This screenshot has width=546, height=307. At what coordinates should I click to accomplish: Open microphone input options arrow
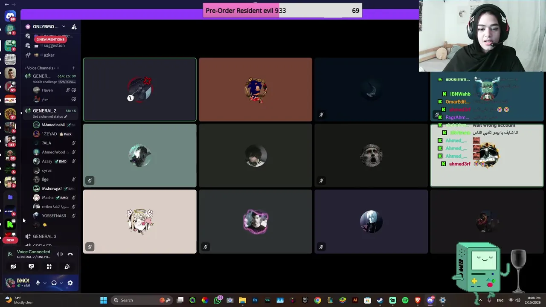pos(44,283)
